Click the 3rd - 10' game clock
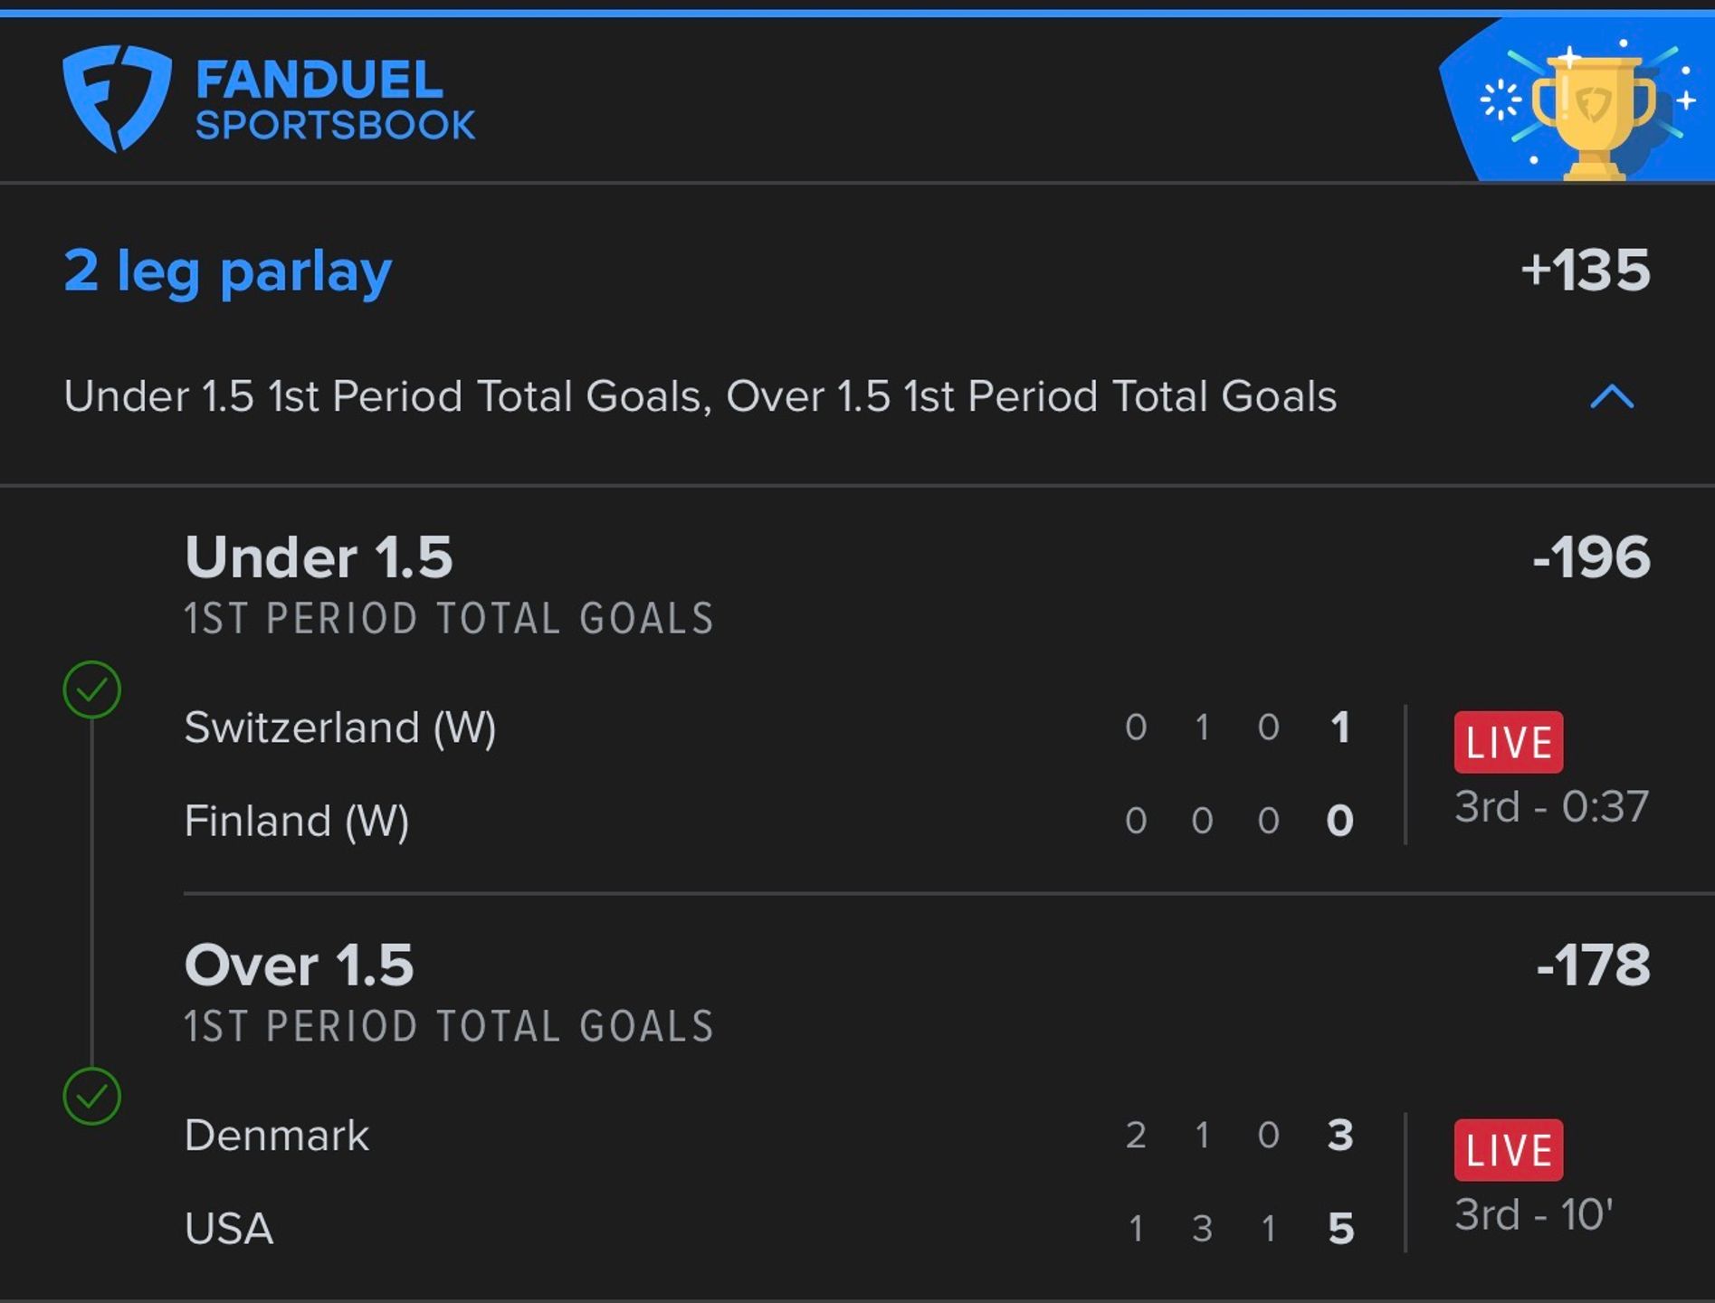Screen dimensions: 1715x1303 point(1534,1214)
